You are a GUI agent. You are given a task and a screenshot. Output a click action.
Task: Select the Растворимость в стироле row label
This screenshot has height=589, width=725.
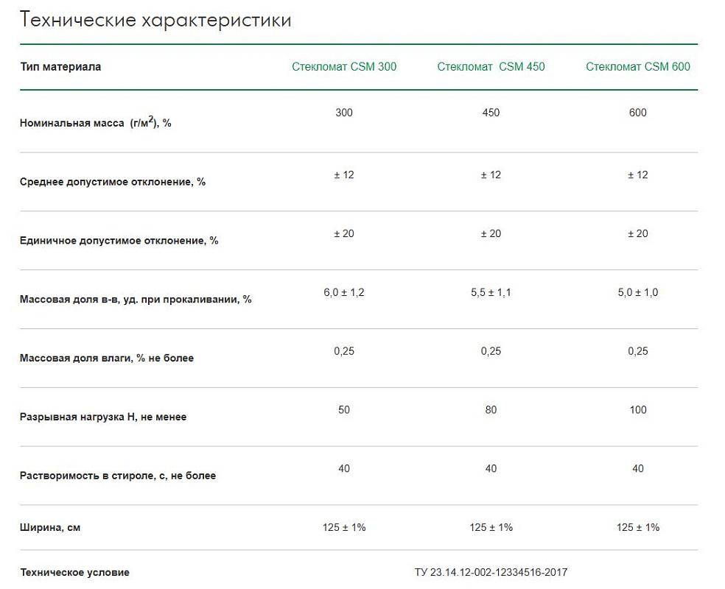[x=118, y=476]
